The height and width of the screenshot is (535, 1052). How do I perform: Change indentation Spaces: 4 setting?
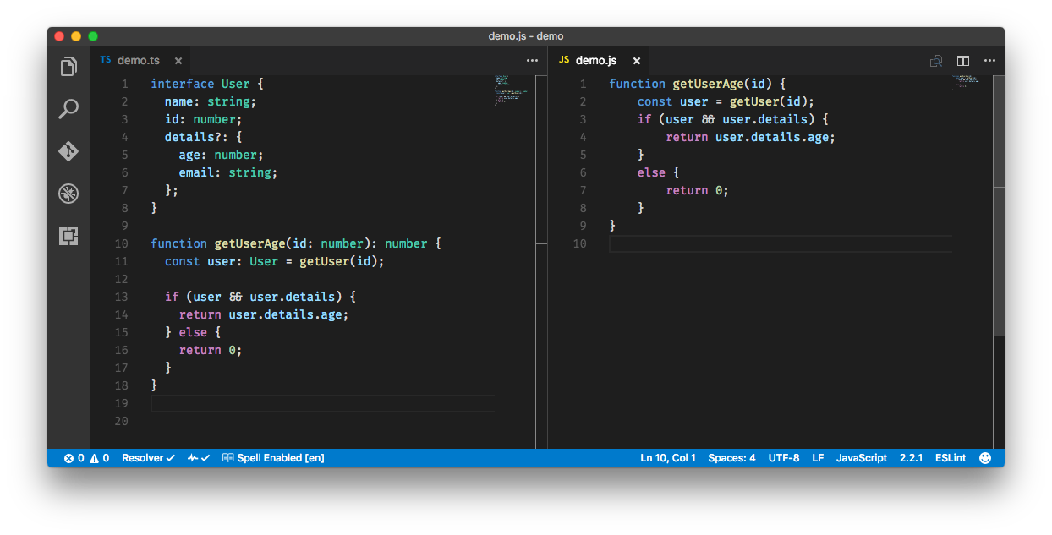pyautogui.click(x=731, y=458)
